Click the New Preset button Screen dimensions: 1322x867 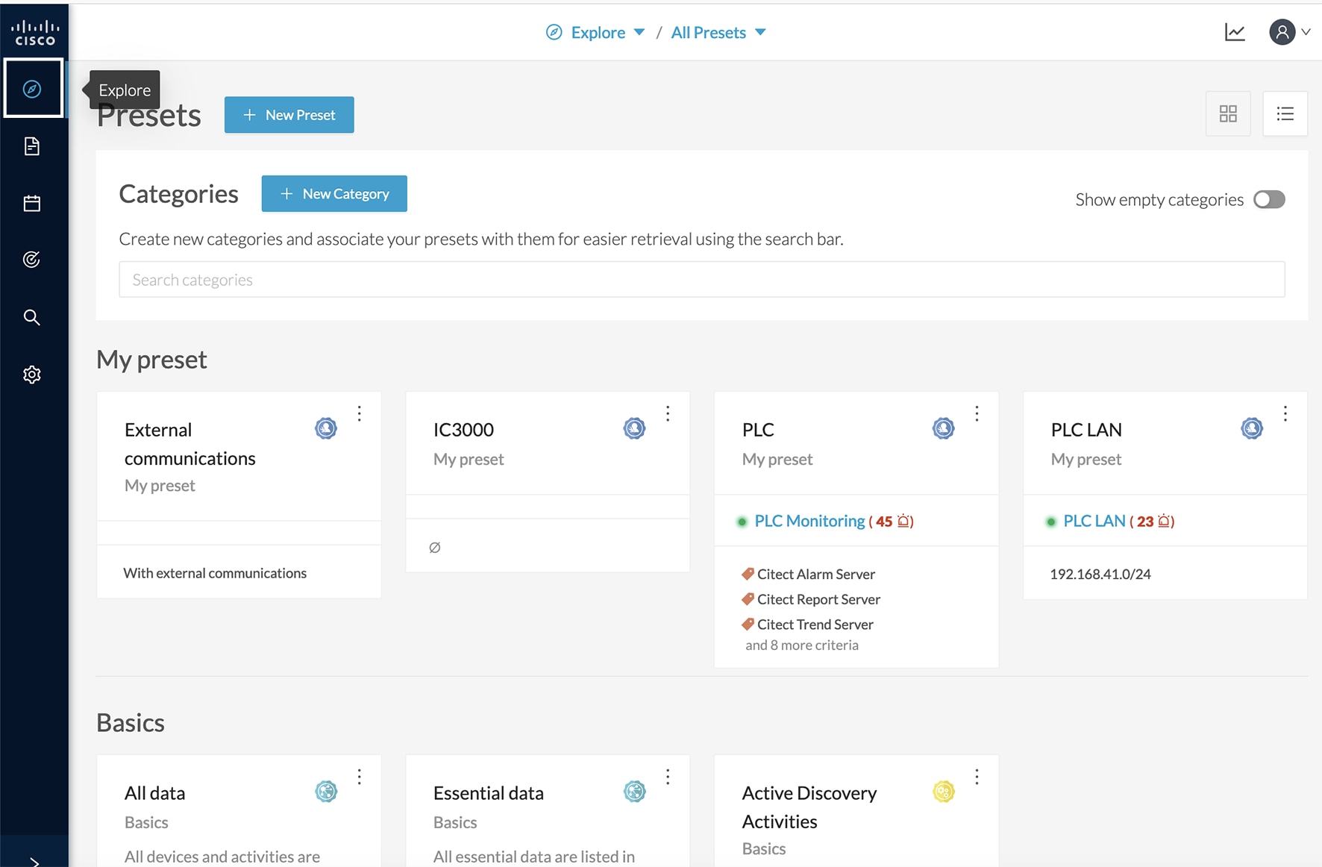[x=289, y=115]
